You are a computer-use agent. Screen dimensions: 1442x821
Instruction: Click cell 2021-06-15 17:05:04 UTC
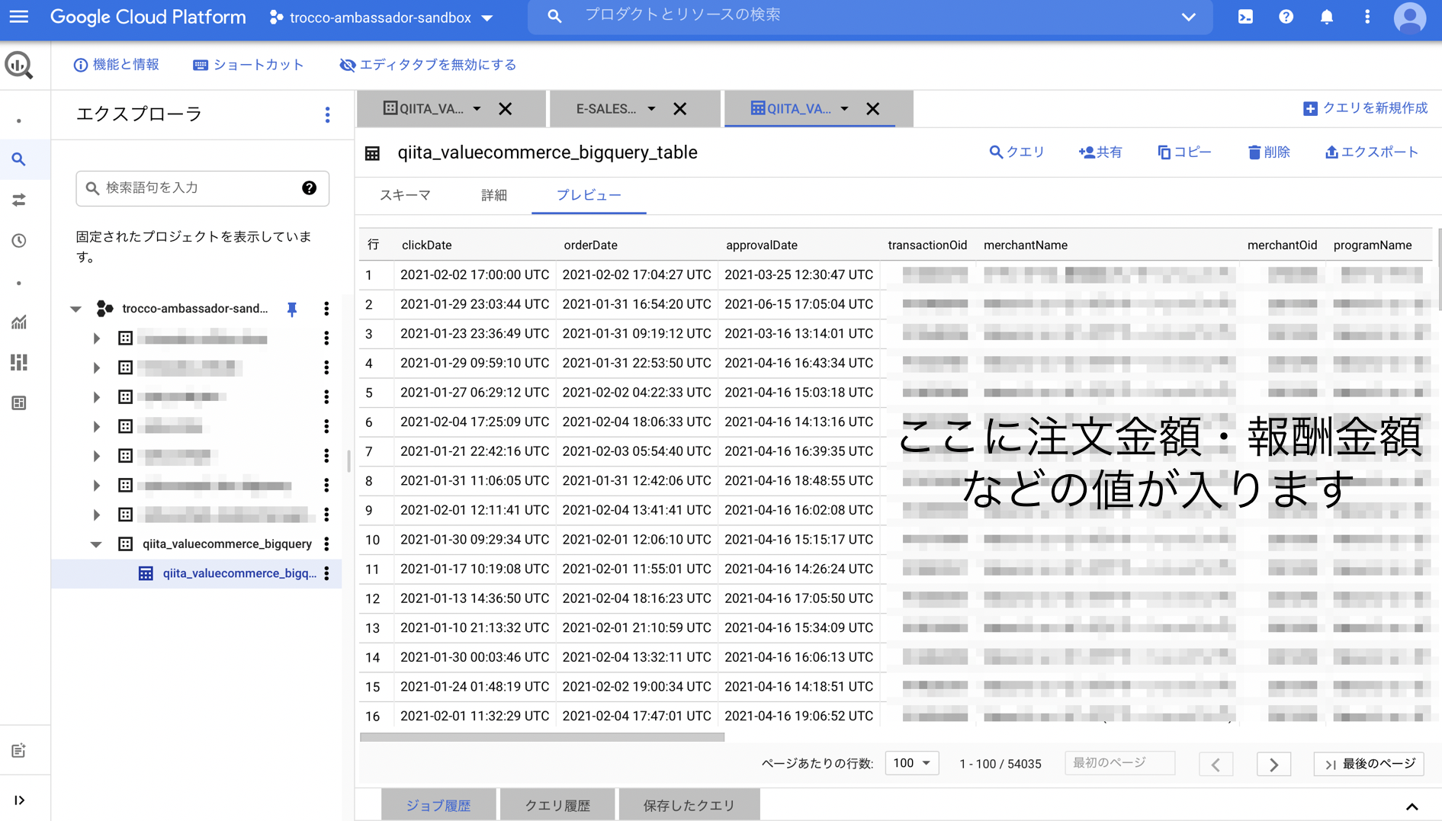pos(799,304)
